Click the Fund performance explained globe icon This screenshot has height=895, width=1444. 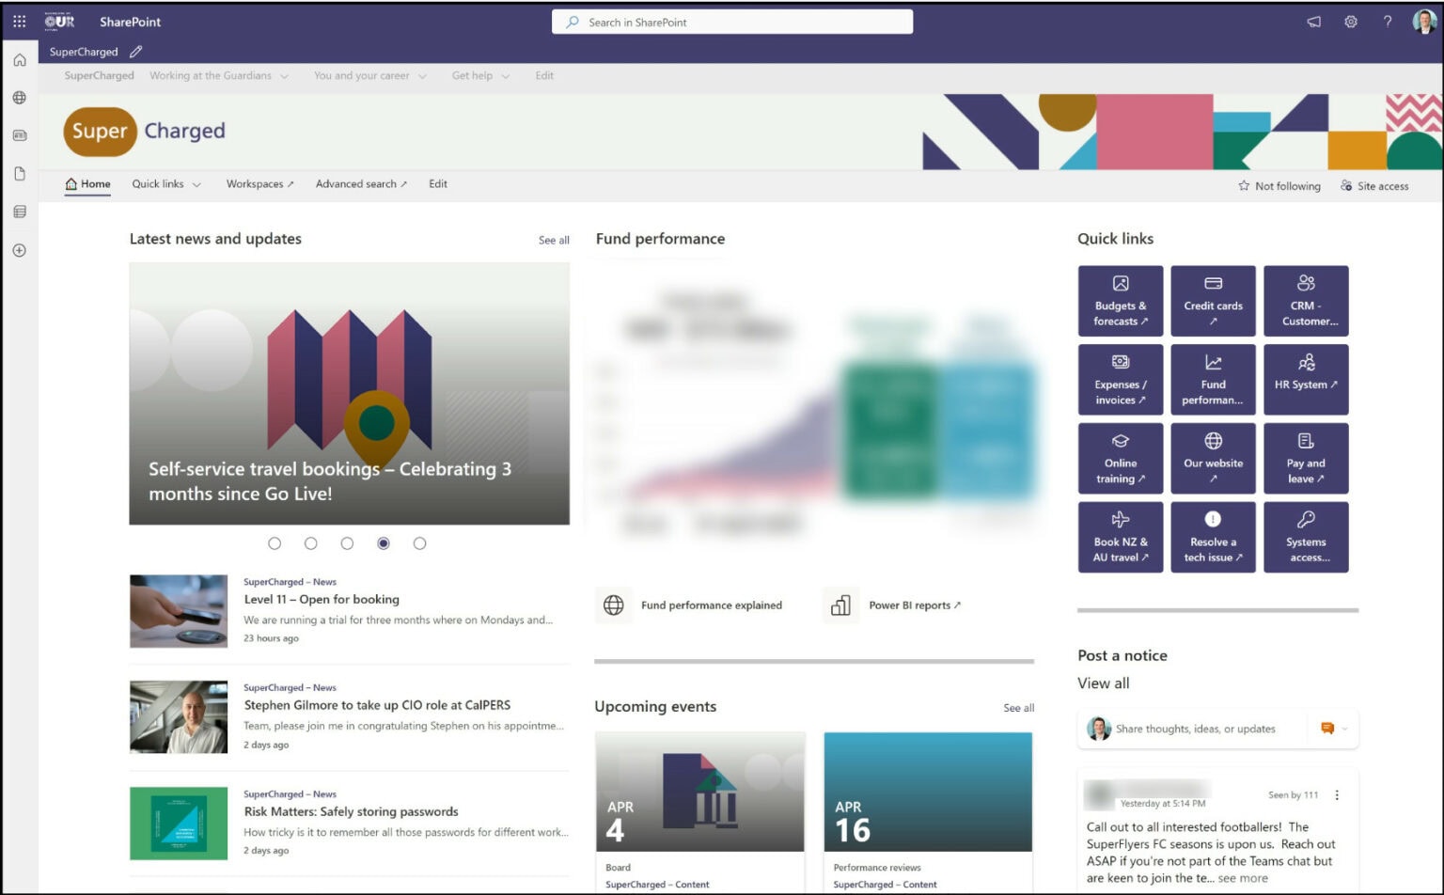pyautogui.click(x=613, y=605)
